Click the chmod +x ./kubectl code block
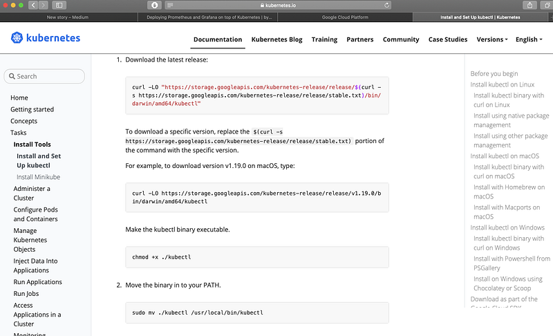 pos(257,257)
